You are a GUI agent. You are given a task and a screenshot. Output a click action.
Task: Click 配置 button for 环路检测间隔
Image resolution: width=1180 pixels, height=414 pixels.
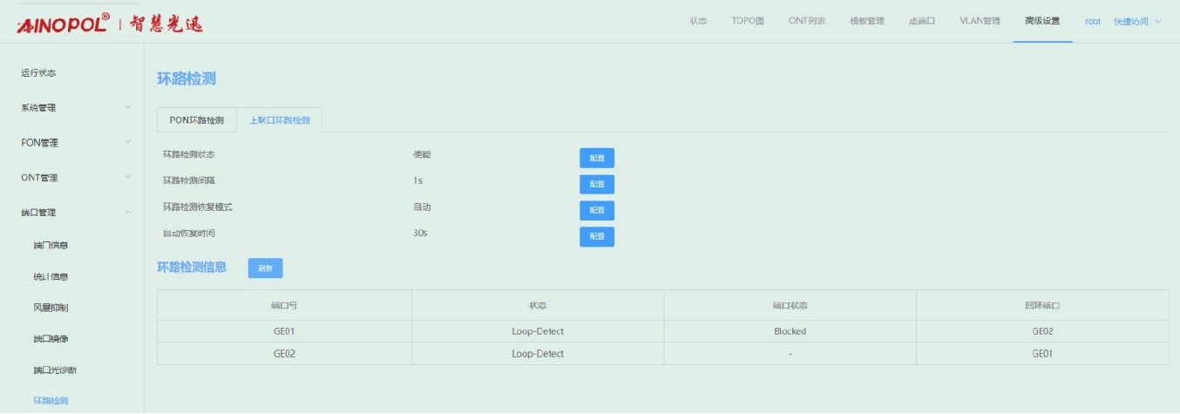(596, 184)
